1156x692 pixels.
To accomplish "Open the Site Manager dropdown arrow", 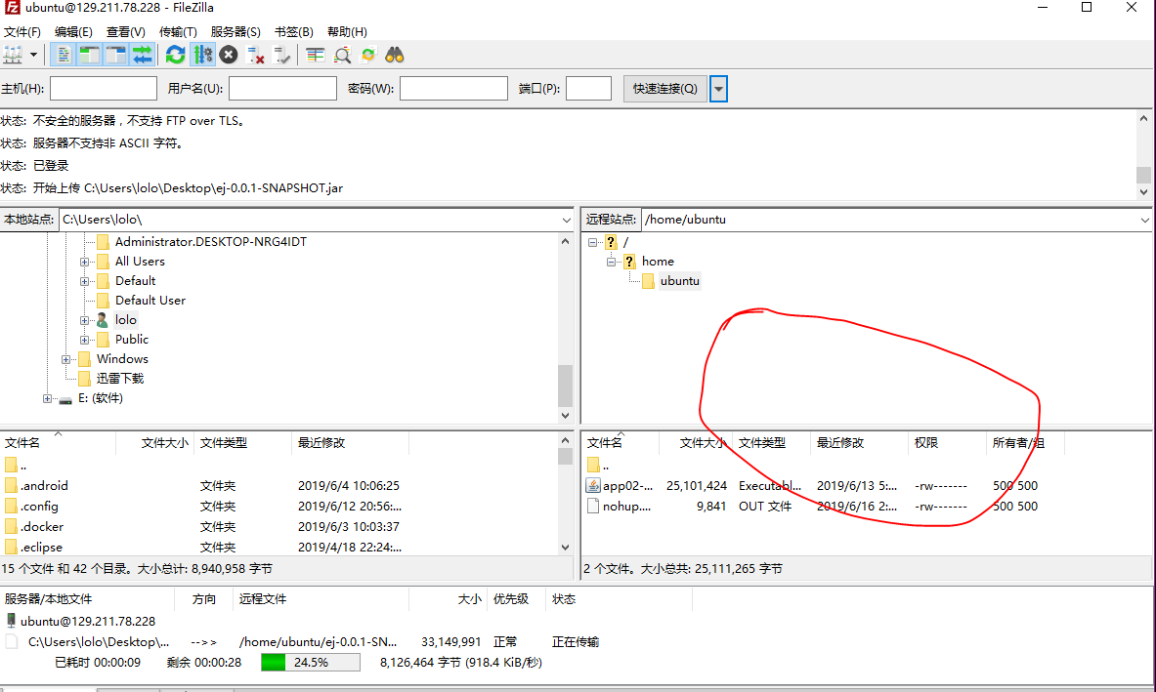I will [x=33, y=55].
